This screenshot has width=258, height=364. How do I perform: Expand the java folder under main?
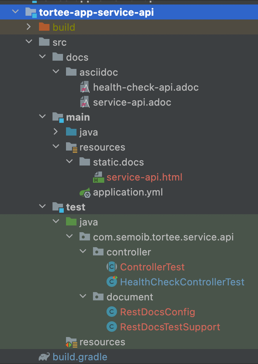pos(56,132)
